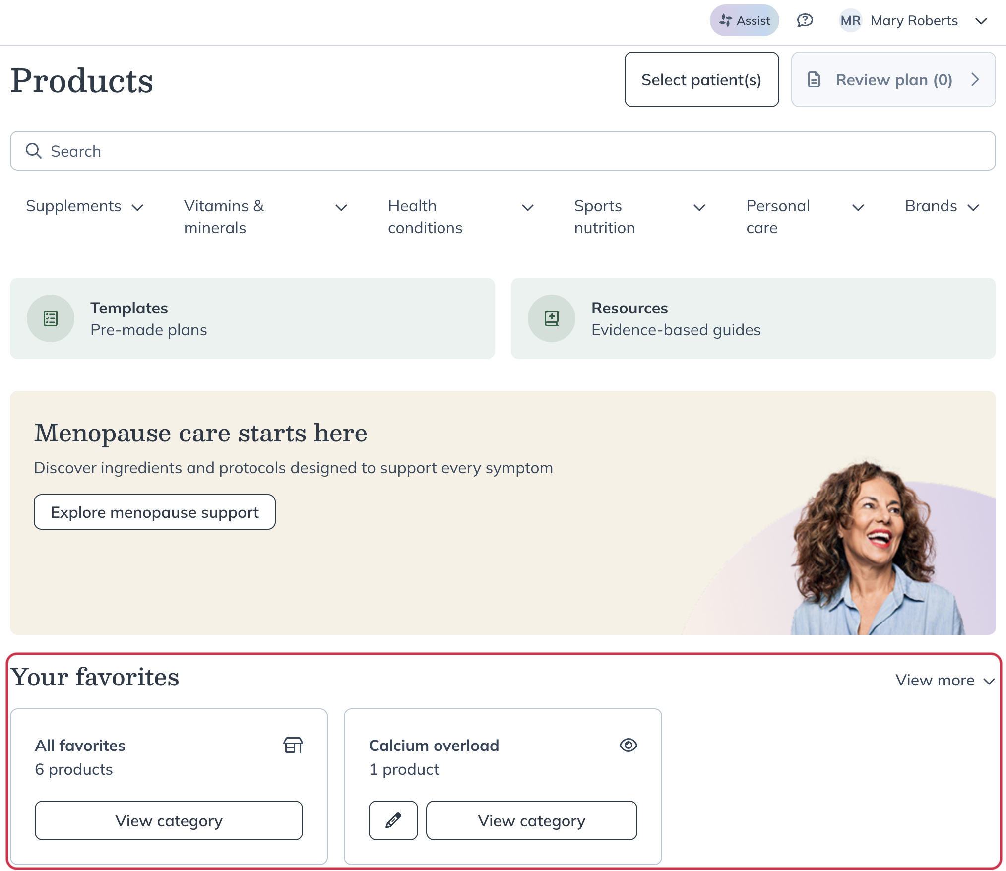Click inside the Search input field

click(x=198, y=151)
